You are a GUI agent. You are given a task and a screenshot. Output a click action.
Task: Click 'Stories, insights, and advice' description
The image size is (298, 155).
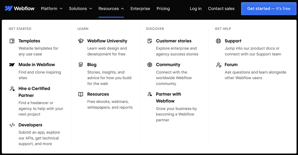pos(109,78)
